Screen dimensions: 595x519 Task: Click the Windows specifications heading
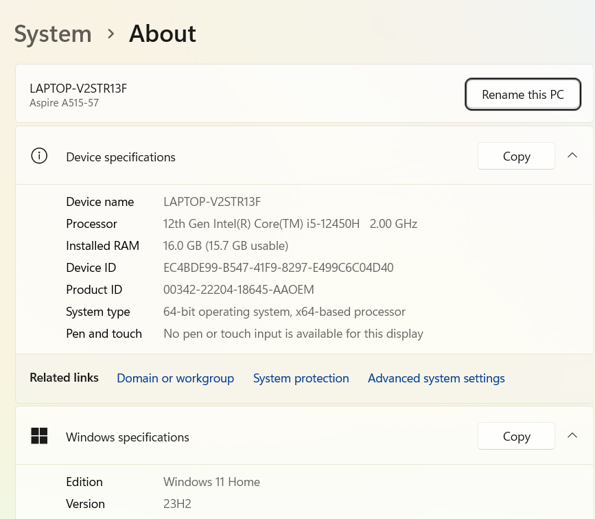[x=128, y=437]
